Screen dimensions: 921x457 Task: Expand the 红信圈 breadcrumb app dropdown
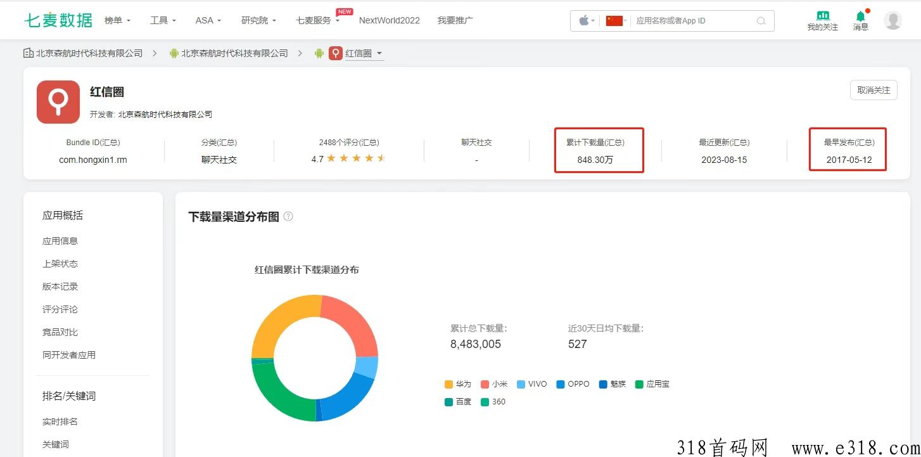click(x=364, y=54)
